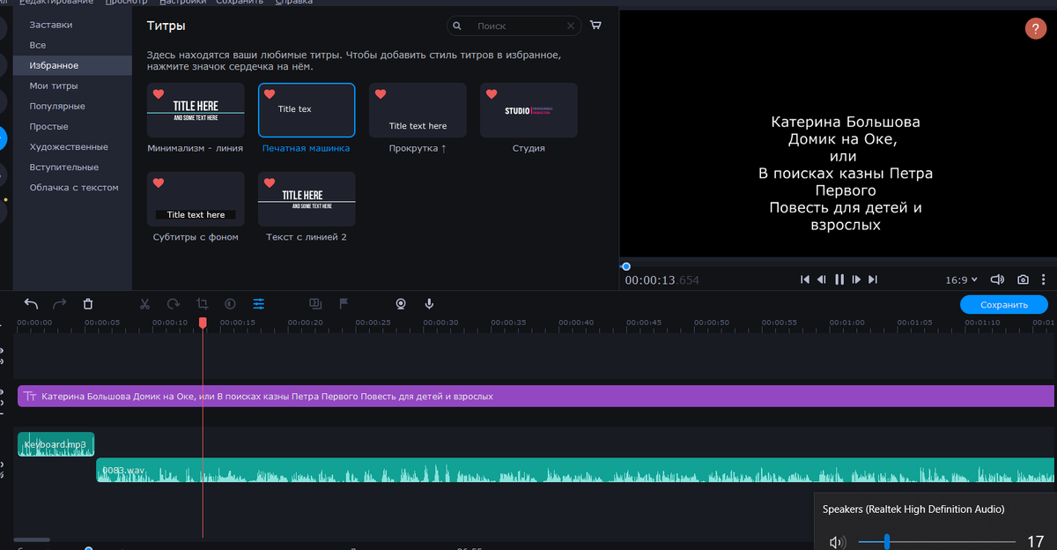Unfavorite the 'Печатная машинка' title heart
This screenshot has width=1057, height=550.
[270, 94]
